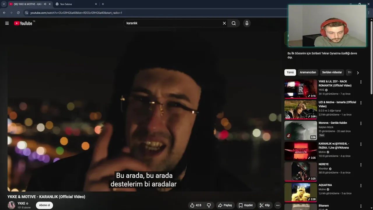Share the video with Paylaş

225,205
